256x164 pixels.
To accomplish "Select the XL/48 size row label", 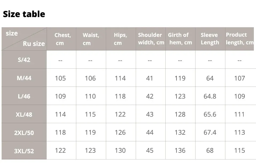I will click(24, 114).
